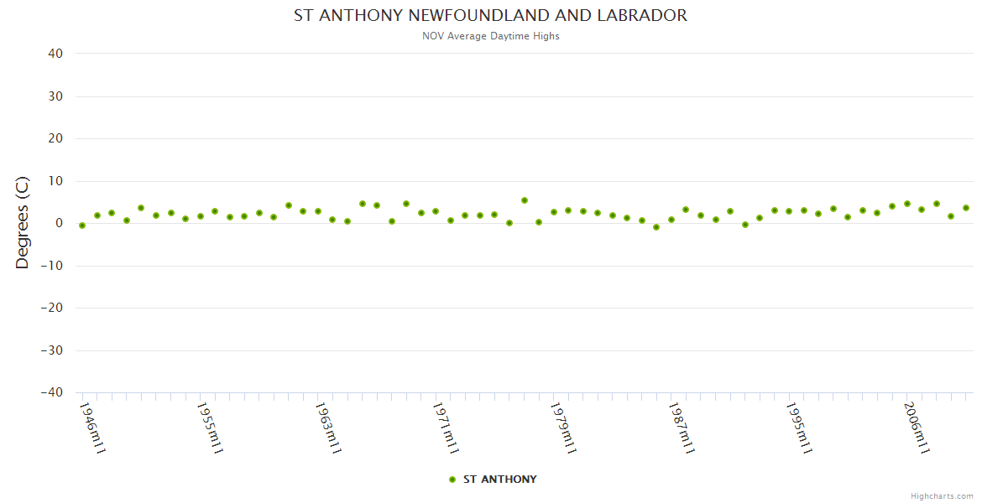
Task: Click the rightmost data point of the series
Action: [966, 208]
